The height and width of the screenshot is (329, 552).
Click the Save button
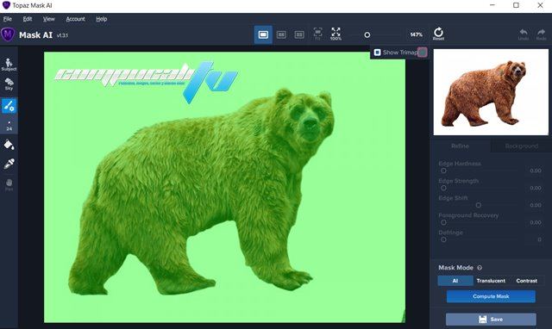click(x=491, y=320)
